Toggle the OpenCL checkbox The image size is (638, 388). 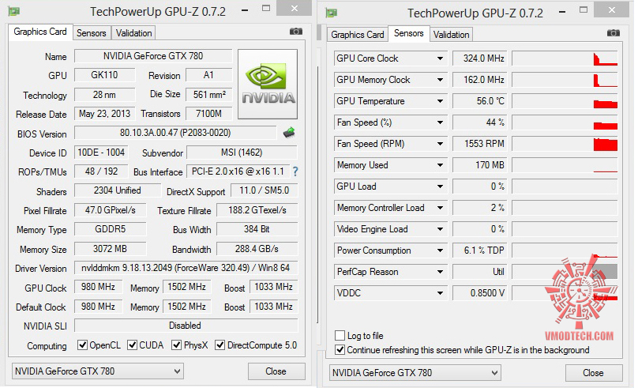click(x=83, y=345)
